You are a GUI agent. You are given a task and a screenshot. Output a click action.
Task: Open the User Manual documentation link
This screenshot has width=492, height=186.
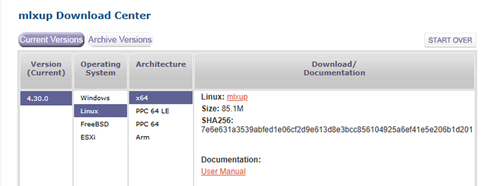[223, 172]
